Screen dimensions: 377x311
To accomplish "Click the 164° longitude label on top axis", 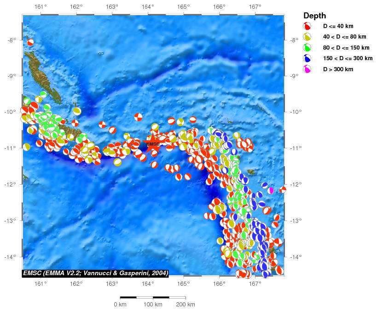I will point(148,7).
